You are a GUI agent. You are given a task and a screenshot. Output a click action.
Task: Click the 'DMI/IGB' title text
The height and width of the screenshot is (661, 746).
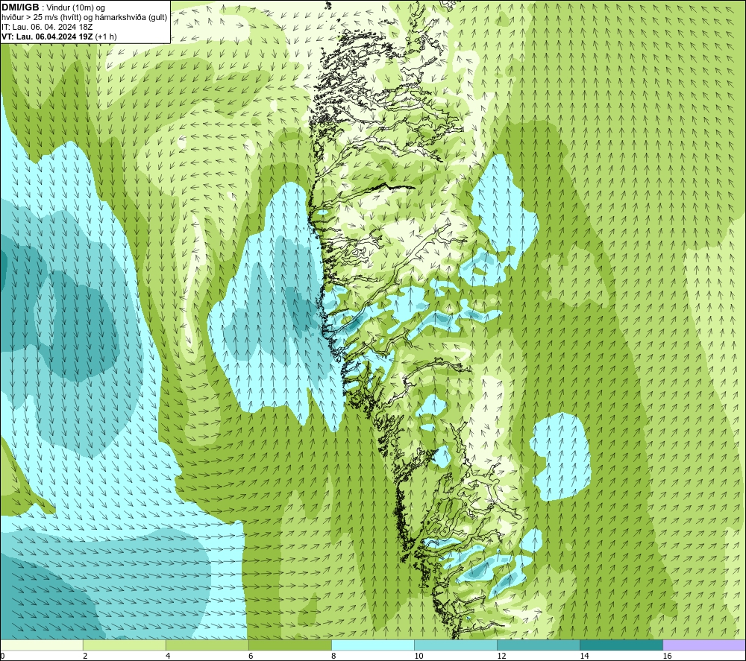point(20,7)
